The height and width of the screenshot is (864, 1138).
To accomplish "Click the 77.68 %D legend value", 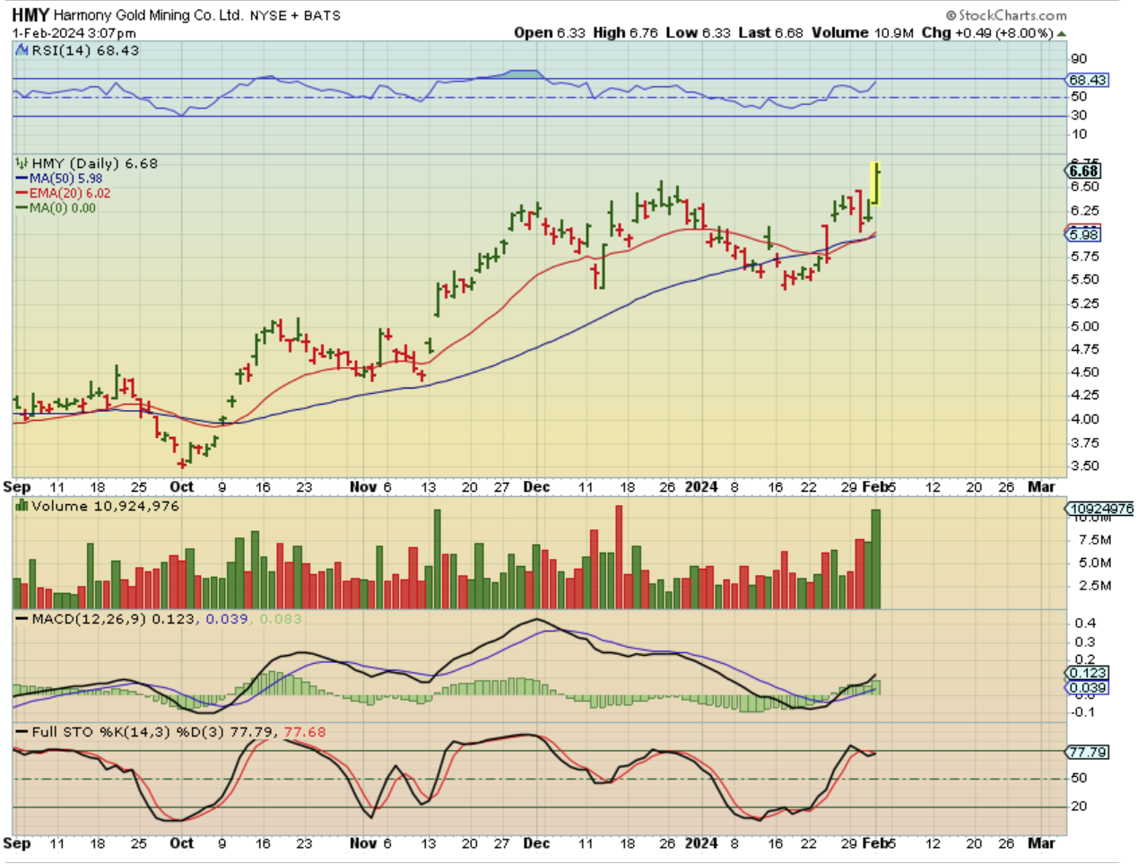I will tap(305, 732).
